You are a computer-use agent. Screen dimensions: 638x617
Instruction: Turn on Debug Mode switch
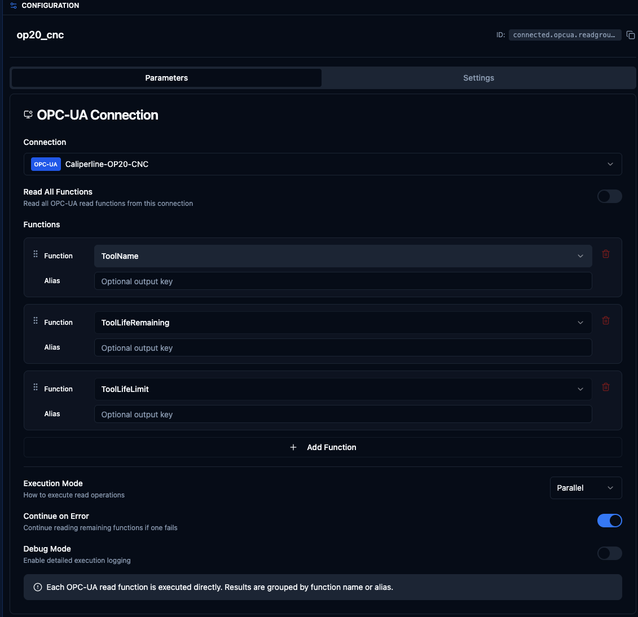[x=609, y=553]
